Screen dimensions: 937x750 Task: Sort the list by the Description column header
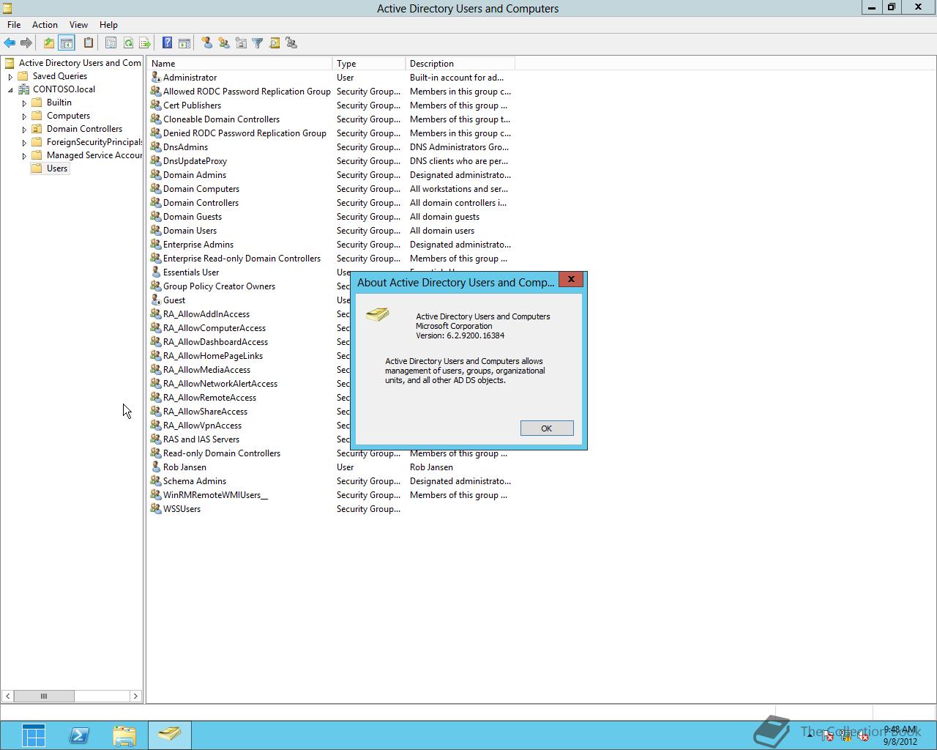click(460, 64)
